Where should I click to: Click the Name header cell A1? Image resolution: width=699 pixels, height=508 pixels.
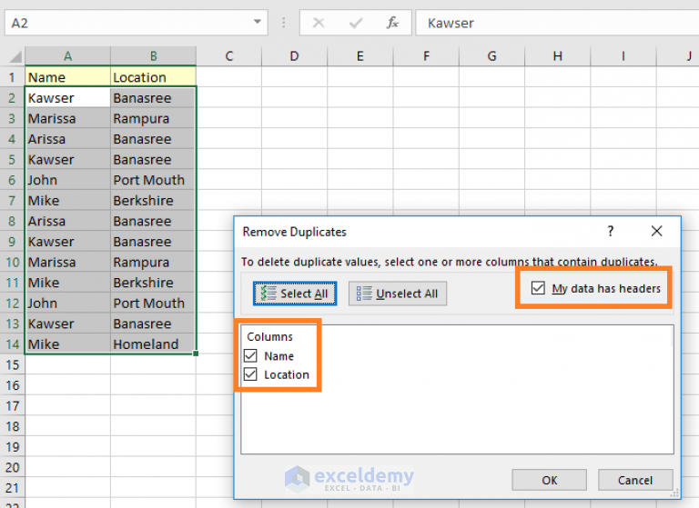67,77
